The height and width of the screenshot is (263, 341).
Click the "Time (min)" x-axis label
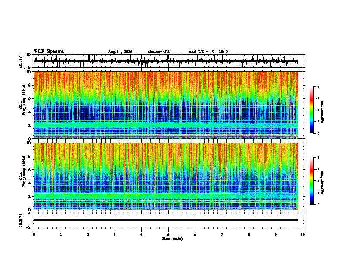coord(172,239)
